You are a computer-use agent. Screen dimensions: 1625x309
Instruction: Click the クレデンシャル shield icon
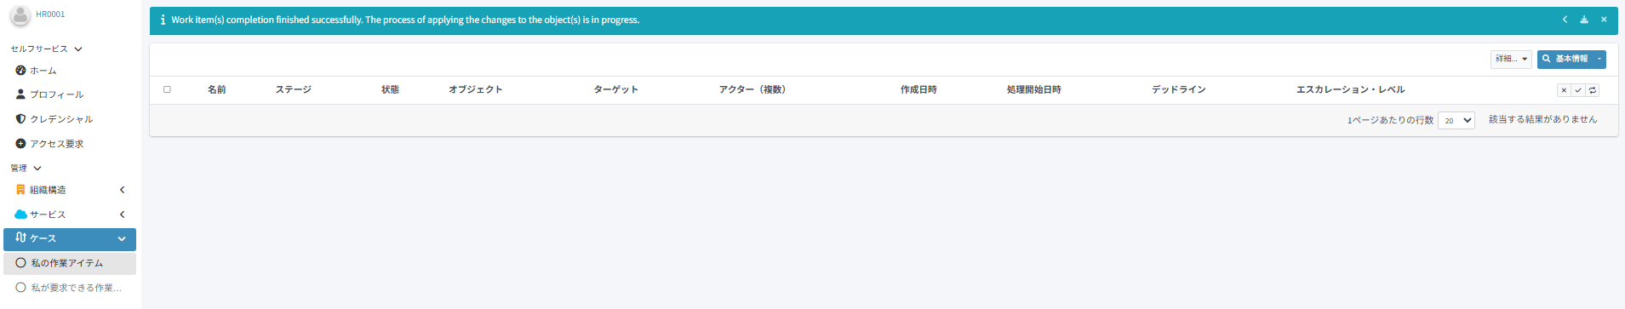(20, 119)
